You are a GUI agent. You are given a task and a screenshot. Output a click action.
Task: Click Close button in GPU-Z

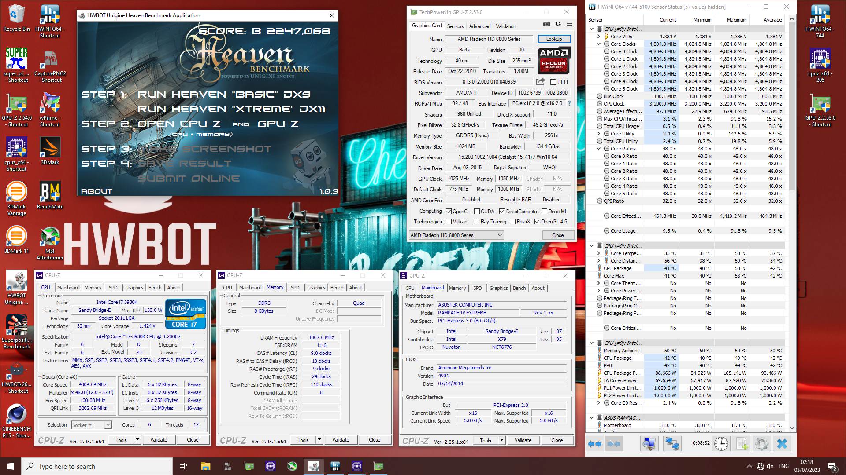[558, 235]
